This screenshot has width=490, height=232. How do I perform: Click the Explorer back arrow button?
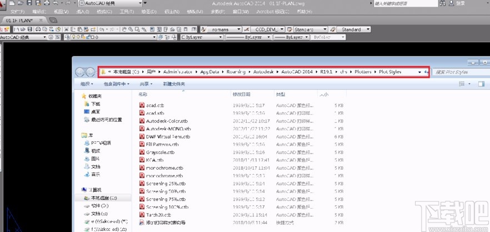tap(80, 72)
